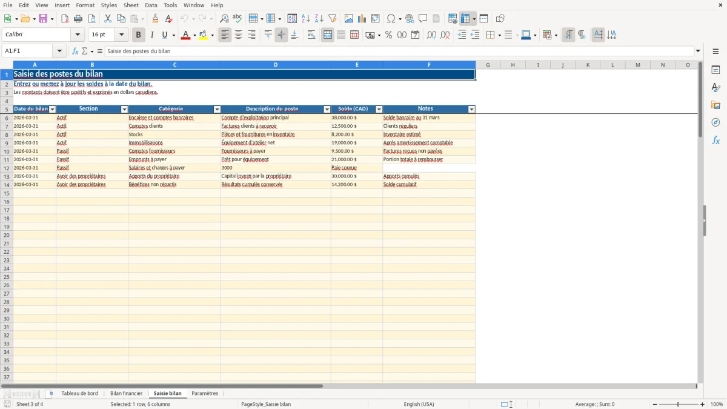The height and width of the screenshot is (409, 727).
Task: Toggle Merge and Center Cells
Action: (328, 35)
